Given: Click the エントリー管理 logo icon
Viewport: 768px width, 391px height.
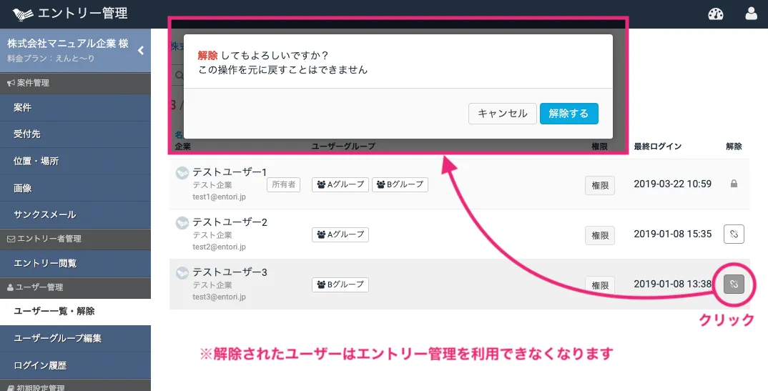Looking at the screenshot, I should [23, 14].
